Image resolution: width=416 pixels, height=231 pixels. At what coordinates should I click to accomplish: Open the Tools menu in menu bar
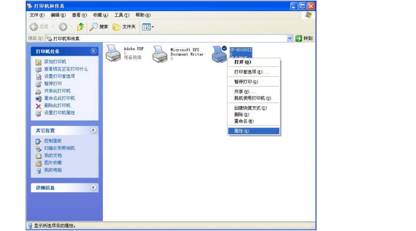point(122,15)
